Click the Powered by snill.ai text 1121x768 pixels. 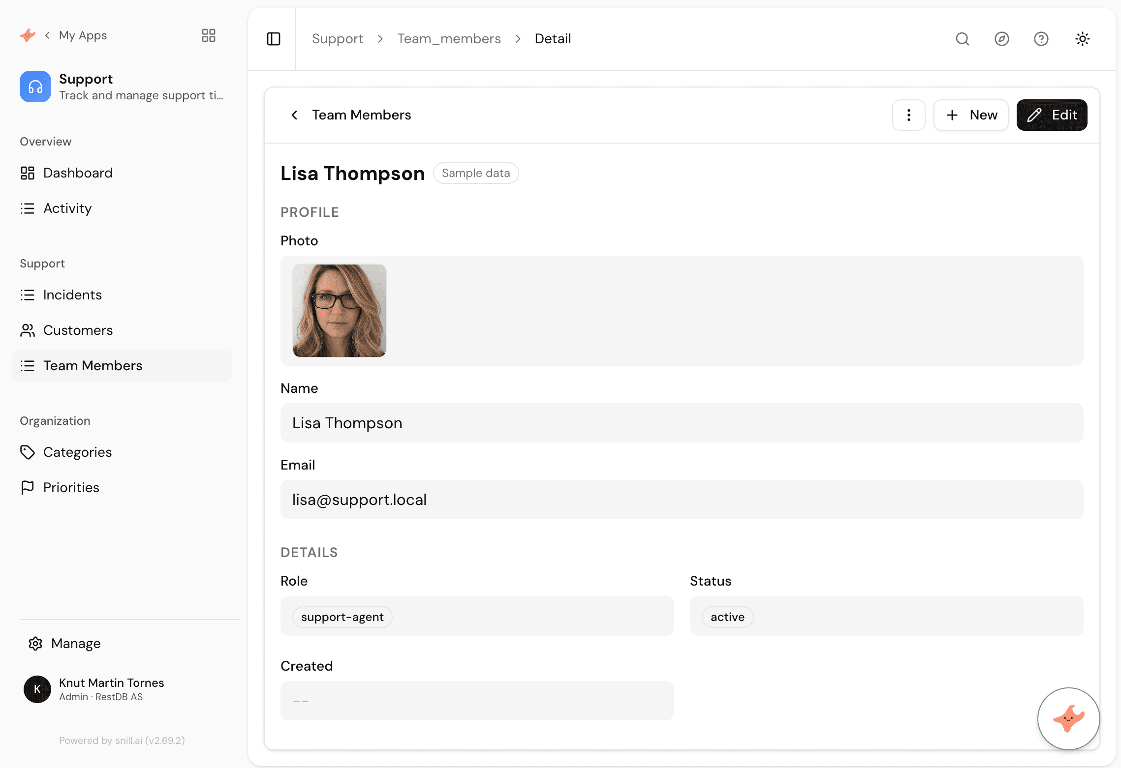(122, 740)
